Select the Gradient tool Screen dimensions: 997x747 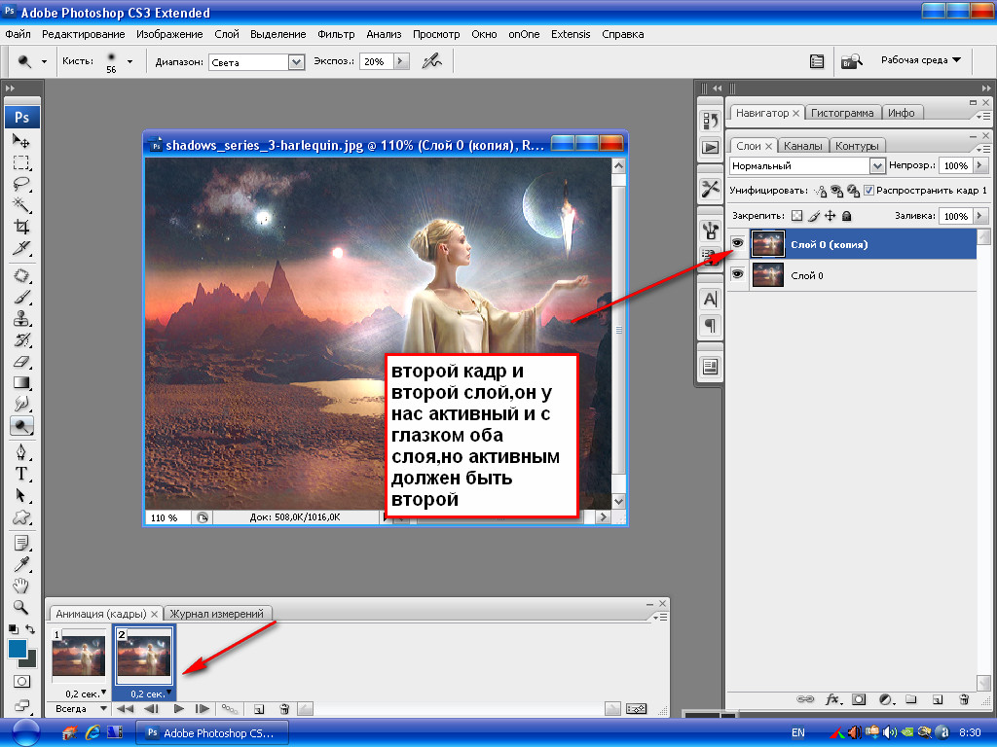tap(21, 383)
